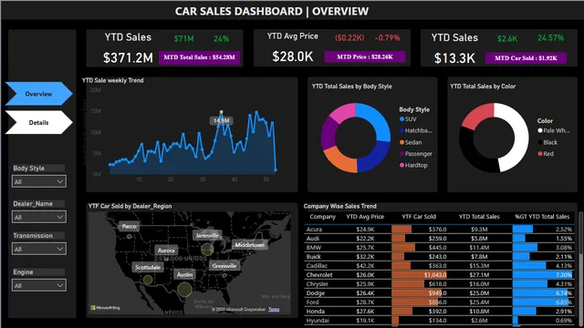The width and height of the screenshot is (584, 328).
Task: Switch to the Details page arrow tab
Action: click(38, 122)
